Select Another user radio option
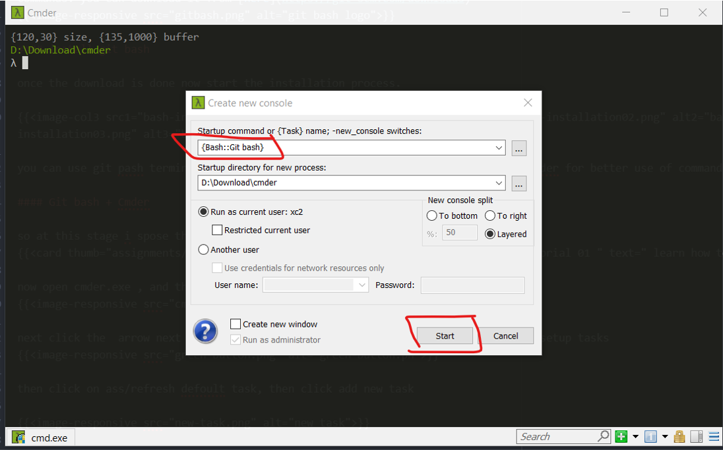 [229, 250]
